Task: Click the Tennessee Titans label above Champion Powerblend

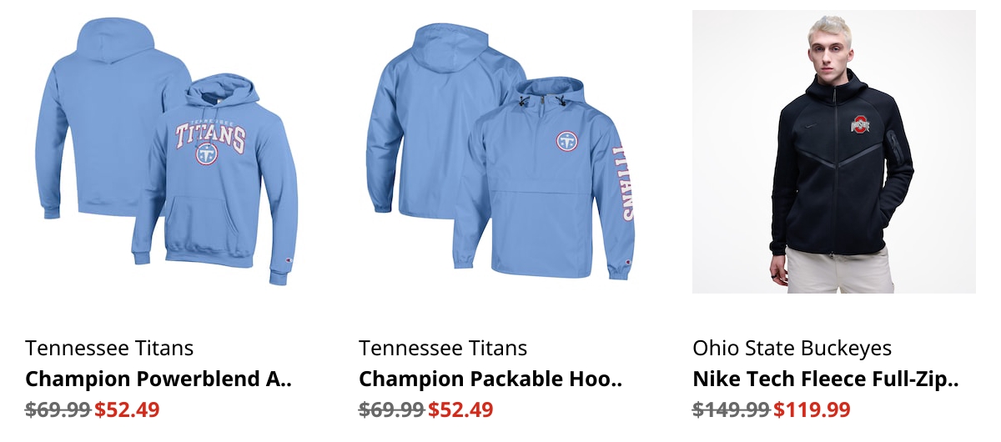Action: (109, 348)
